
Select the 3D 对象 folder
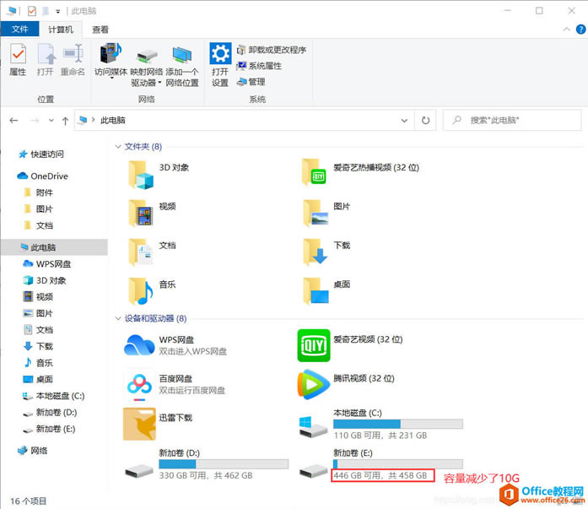coord(159,174)
